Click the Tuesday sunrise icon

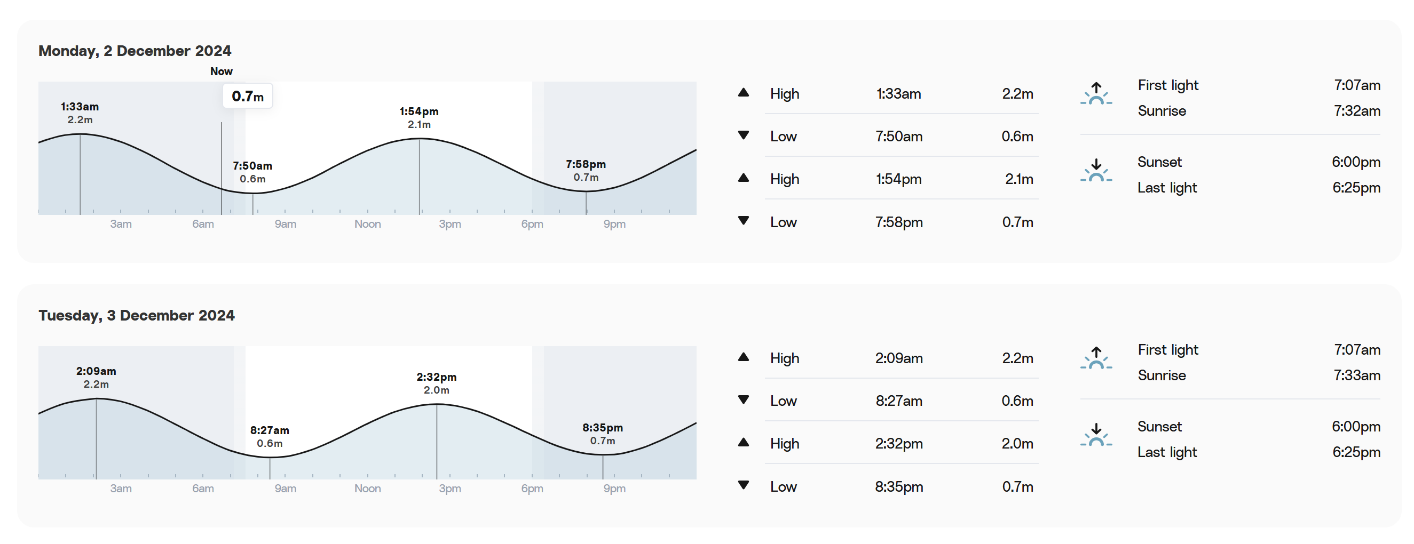[1096, 358]
